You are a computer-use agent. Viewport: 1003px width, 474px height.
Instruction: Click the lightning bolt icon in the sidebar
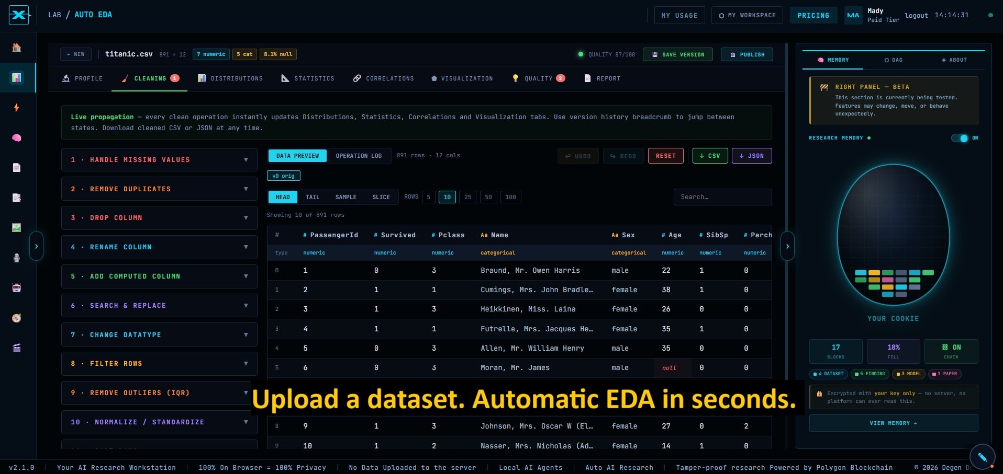pos(16,108)
